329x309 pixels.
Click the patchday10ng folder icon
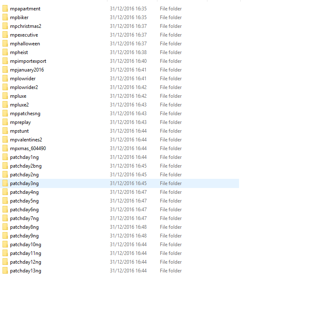coord(5,245)
